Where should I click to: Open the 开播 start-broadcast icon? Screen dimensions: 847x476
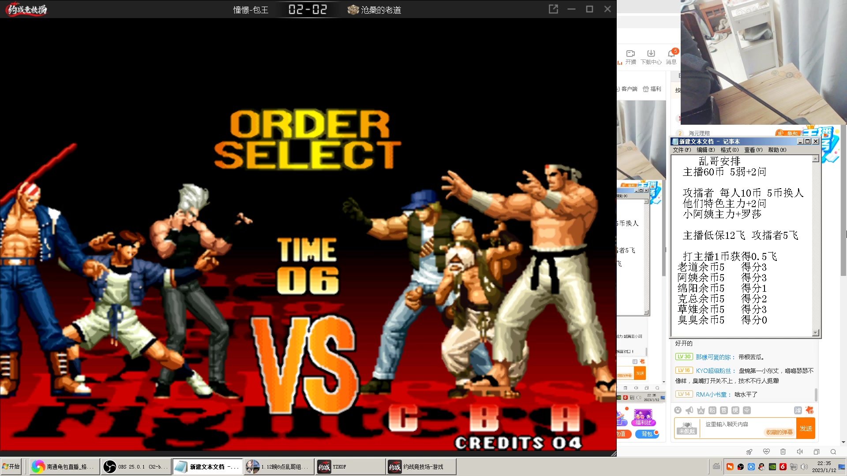630,57
